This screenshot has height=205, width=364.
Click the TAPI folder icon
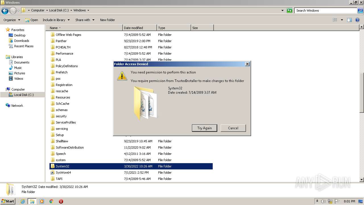click(x=53, y=179)
